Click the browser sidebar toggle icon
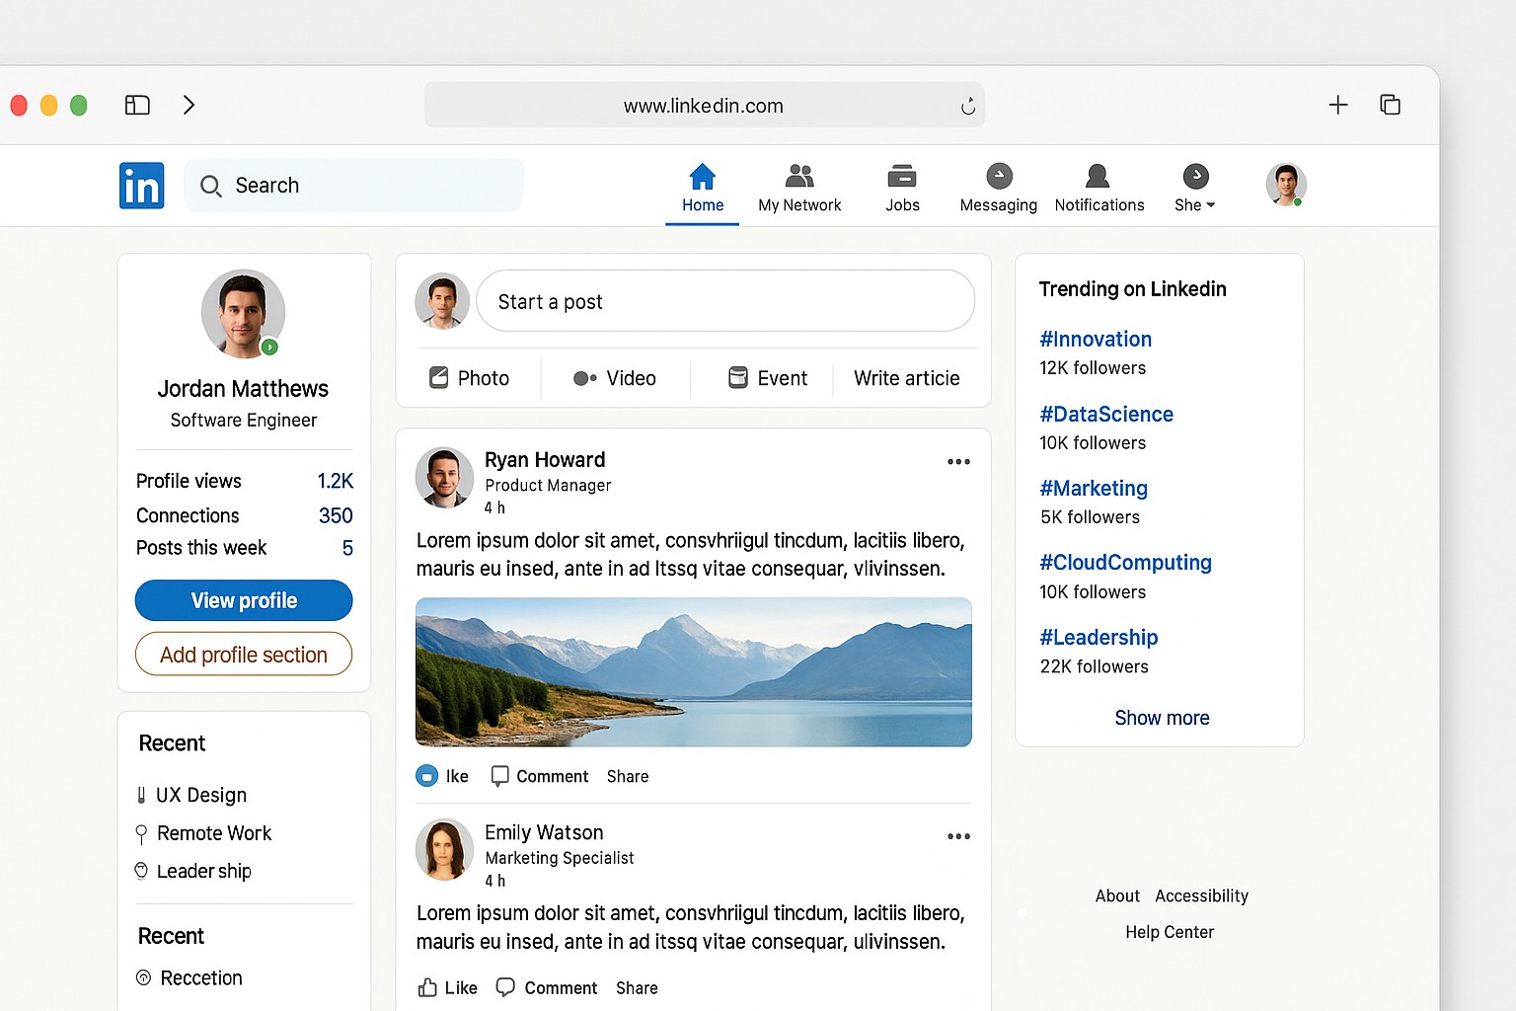The width and height of the screenshot is (1516, 1011). click(x=137, y=105)
